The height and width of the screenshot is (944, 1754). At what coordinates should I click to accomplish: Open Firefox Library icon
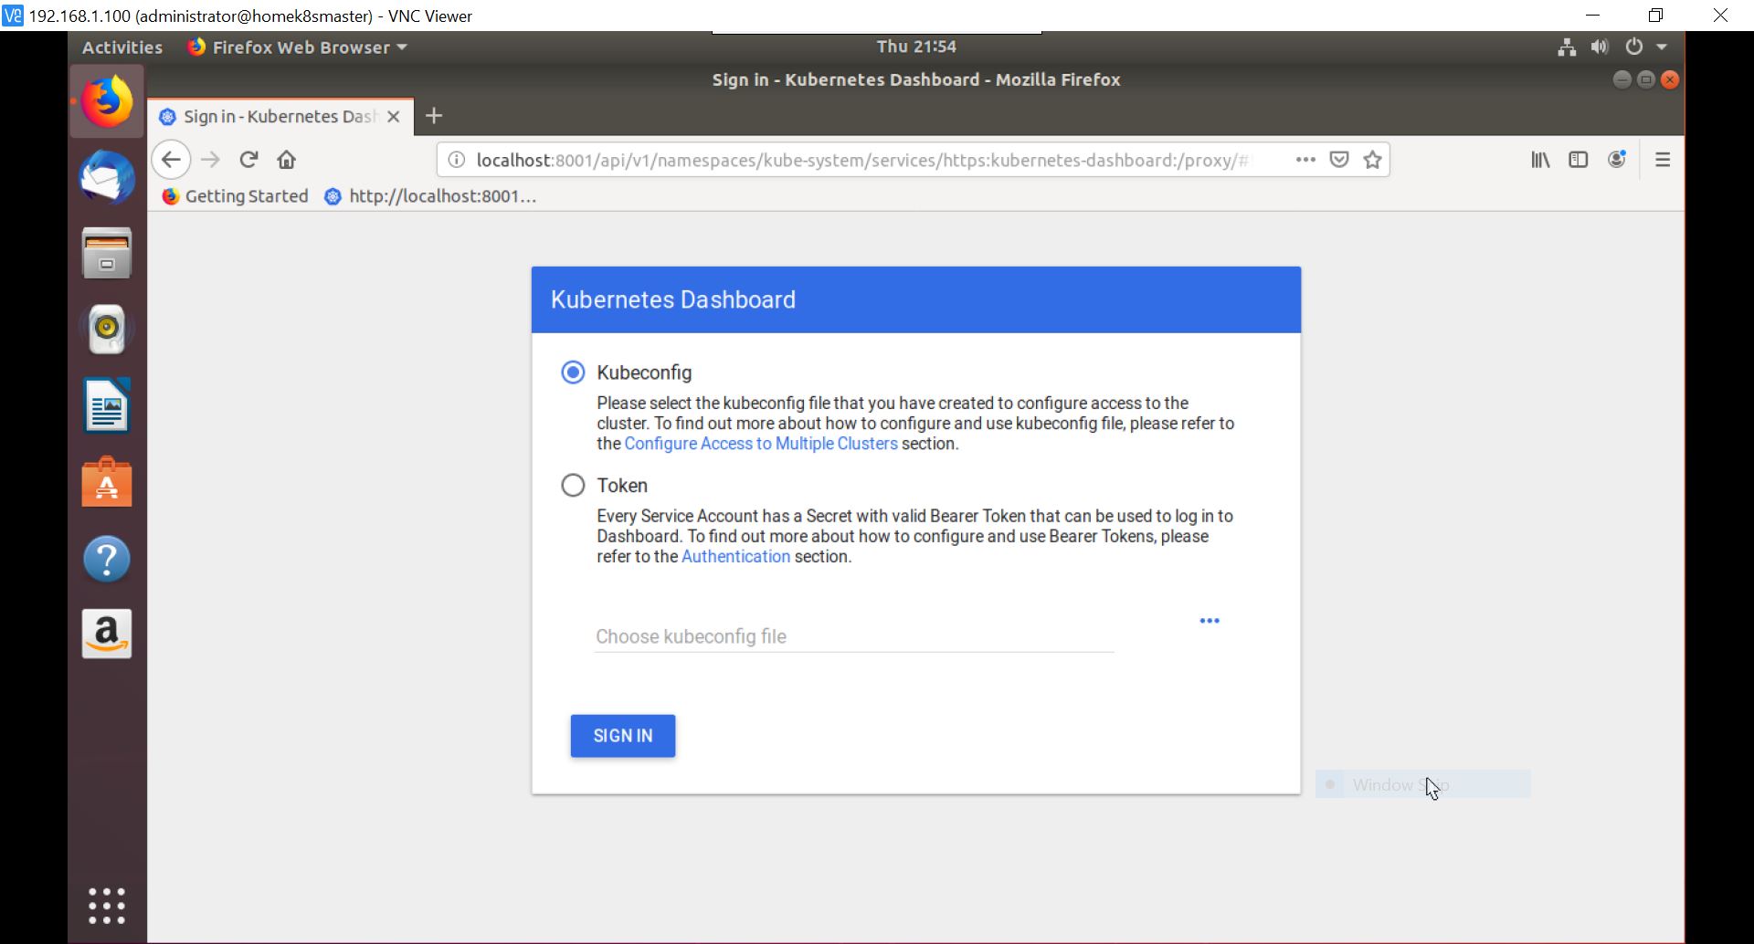(1541, 160)
